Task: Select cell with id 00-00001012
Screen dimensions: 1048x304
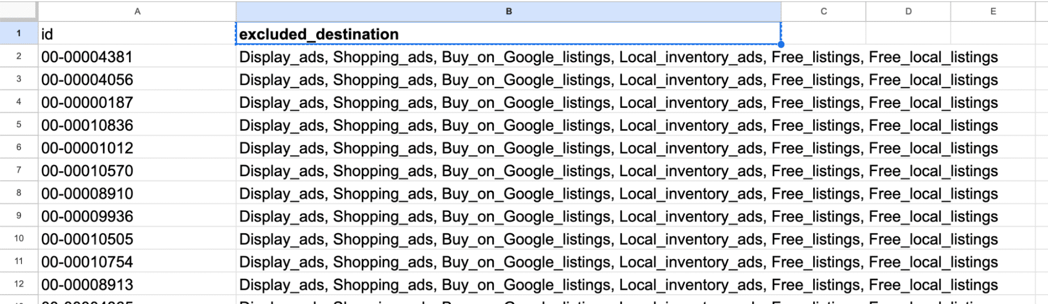Action: tap(137, 148)
